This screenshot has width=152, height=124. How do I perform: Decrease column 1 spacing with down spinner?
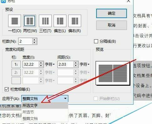pos(76,66)
